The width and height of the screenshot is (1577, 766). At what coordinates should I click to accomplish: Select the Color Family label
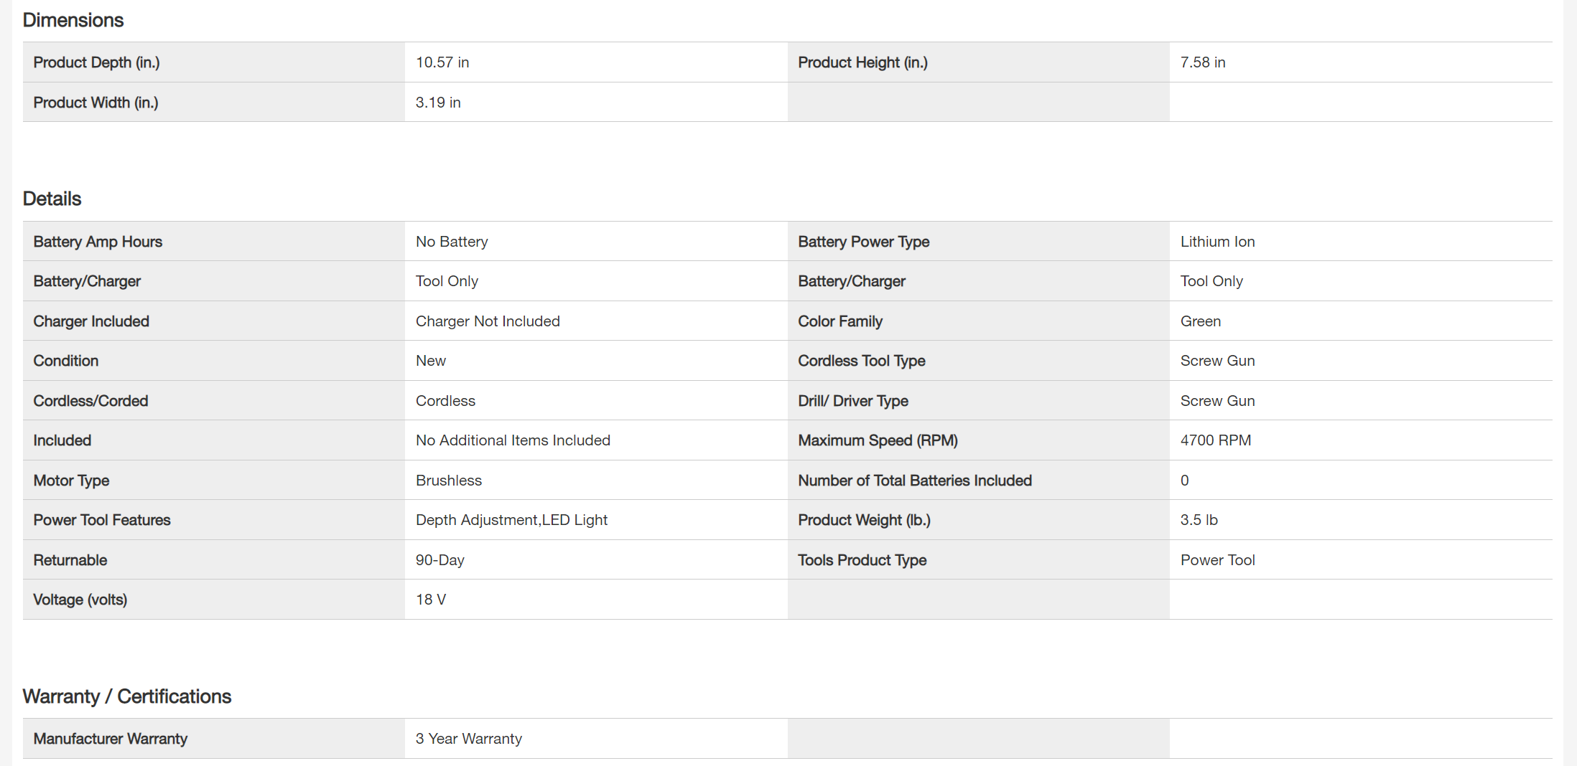[x=840, y=321]
